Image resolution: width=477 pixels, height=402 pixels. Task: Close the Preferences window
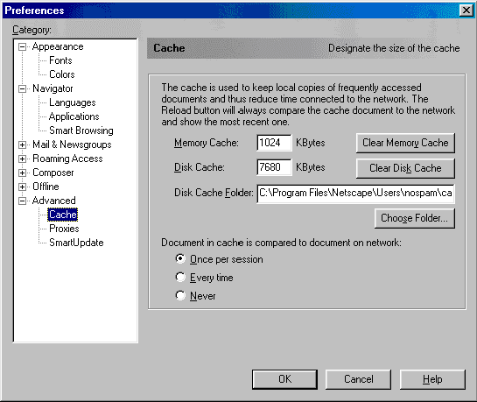click(466, 11)
